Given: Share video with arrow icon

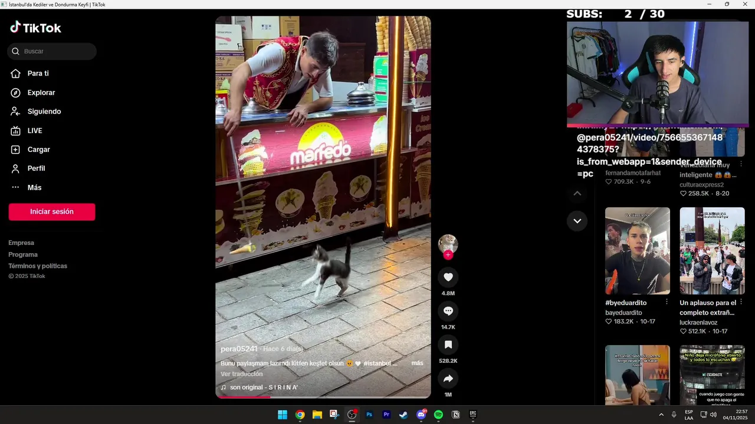Looking at the screenshot, I should click(x=448, y=379).
